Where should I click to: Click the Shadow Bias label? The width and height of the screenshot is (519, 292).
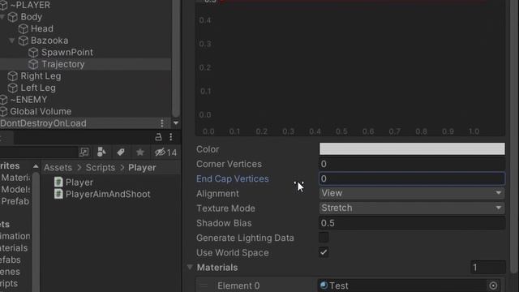click(224, 223)
